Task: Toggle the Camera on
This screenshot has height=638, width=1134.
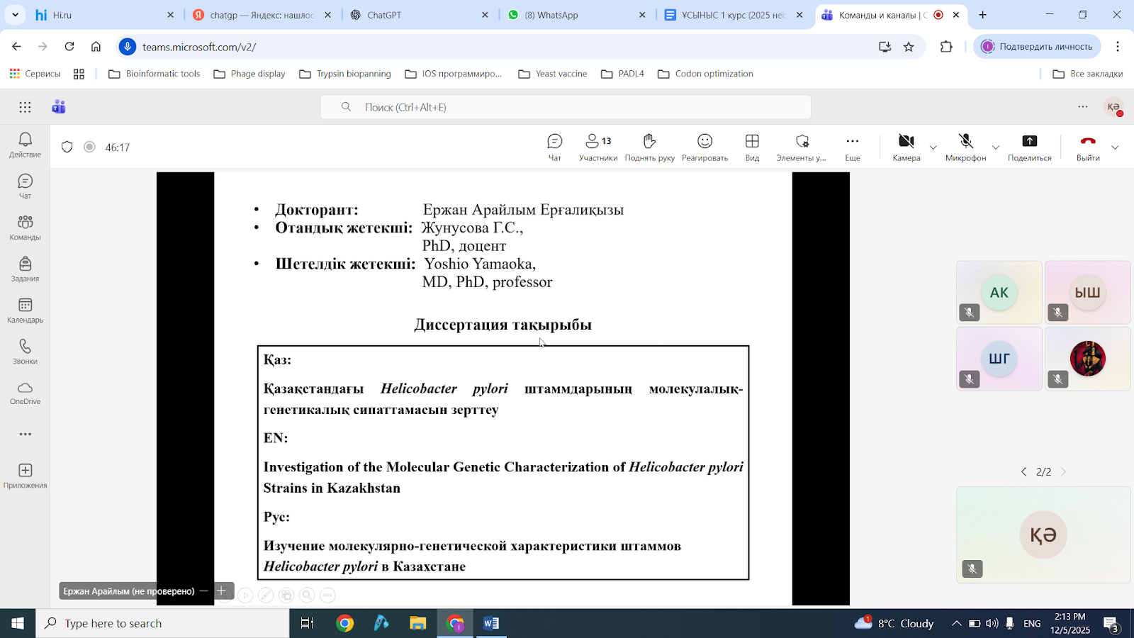Action: pos(906,147)
